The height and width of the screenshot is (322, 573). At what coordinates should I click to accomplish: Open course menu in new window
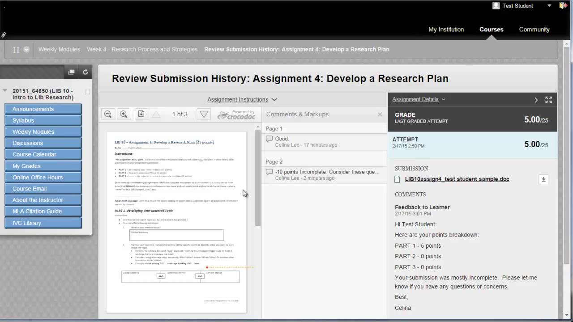coord(71,72)
